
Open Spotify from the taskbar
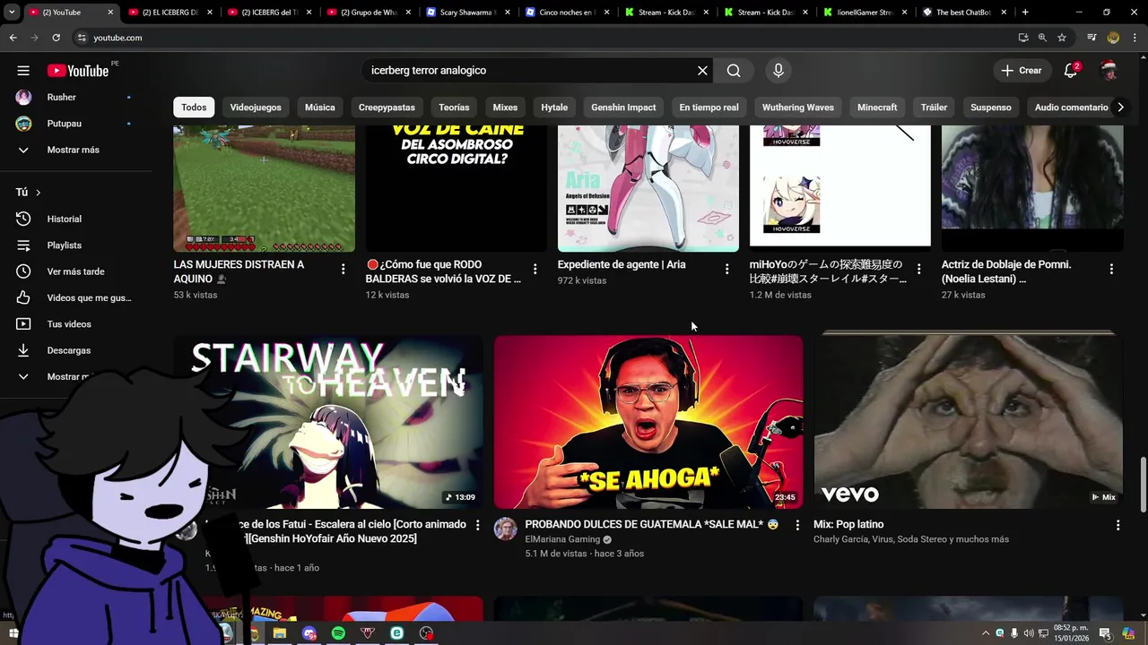point(338,633)
